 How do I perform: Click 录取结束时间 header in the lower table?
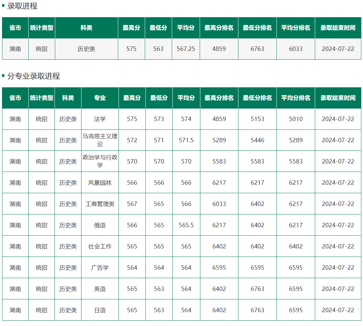click(338, 98)
